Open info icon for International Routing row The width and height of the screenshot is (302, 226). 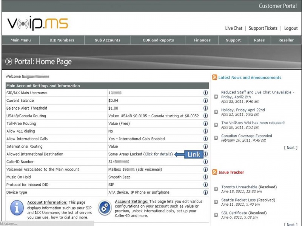coord(205,147)
